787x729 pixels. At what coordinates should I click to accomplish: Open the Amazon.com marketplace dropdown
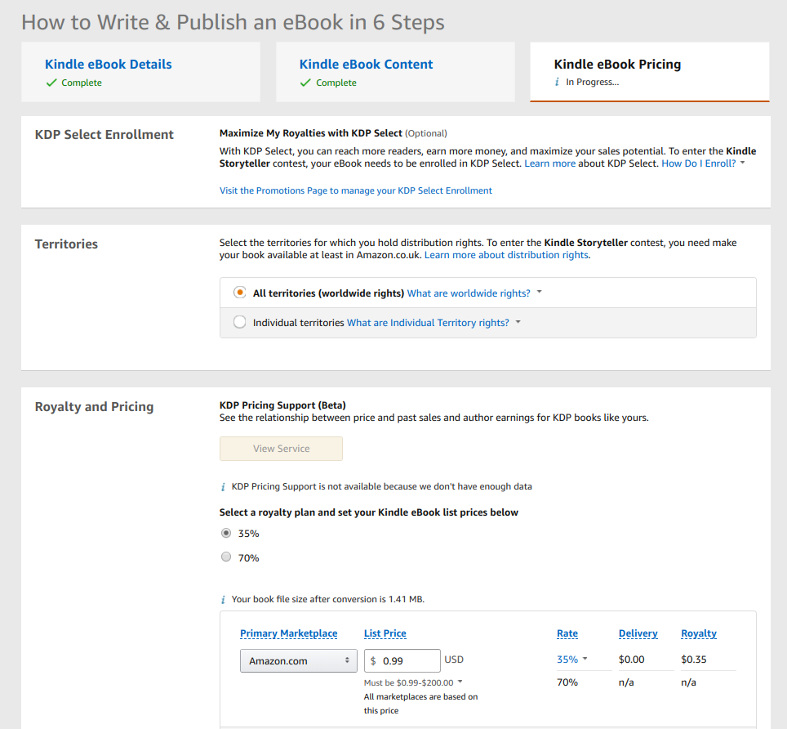pos(299,660)
